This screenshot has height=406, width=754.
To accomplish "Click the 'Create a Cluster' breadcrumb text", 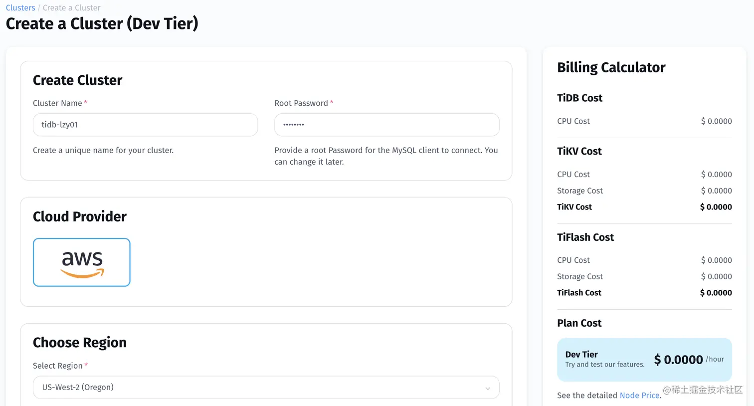I will coord(72,7).
